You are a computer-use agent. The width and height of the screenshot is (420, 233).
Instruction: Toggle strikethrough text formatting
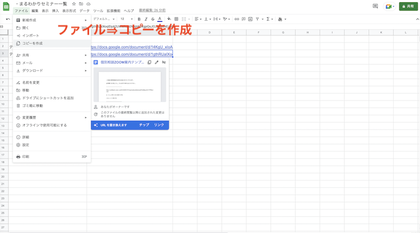pyautogui.click(x=152, y=19)
